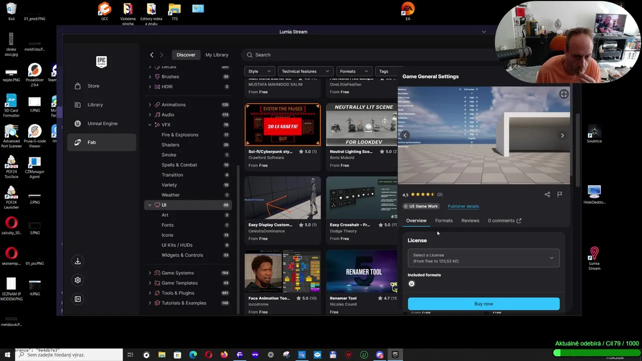Select the Formats tab in listing
Image resolution: width=642 pixels, height=361 pixels.
click(x=444, y=221)
